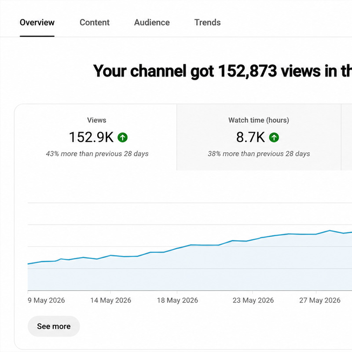Image resolution: width=352 pixels, height=352 pixels.
Task: Select the Watch time (hours) card
Action: coord(259,137)
